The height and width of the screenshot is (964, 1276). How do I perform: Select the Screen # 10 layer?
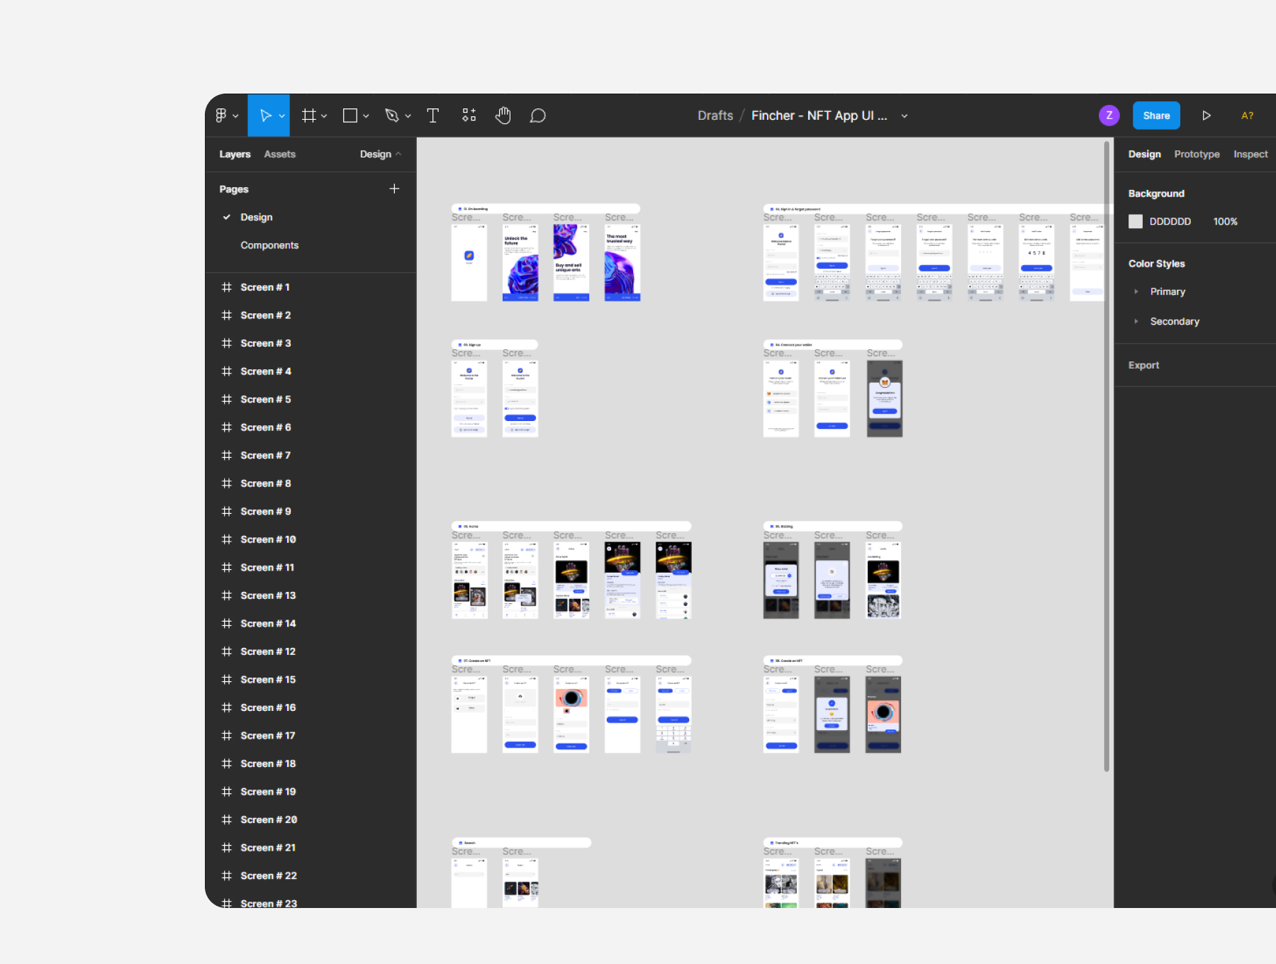click(x=268, y=539)
